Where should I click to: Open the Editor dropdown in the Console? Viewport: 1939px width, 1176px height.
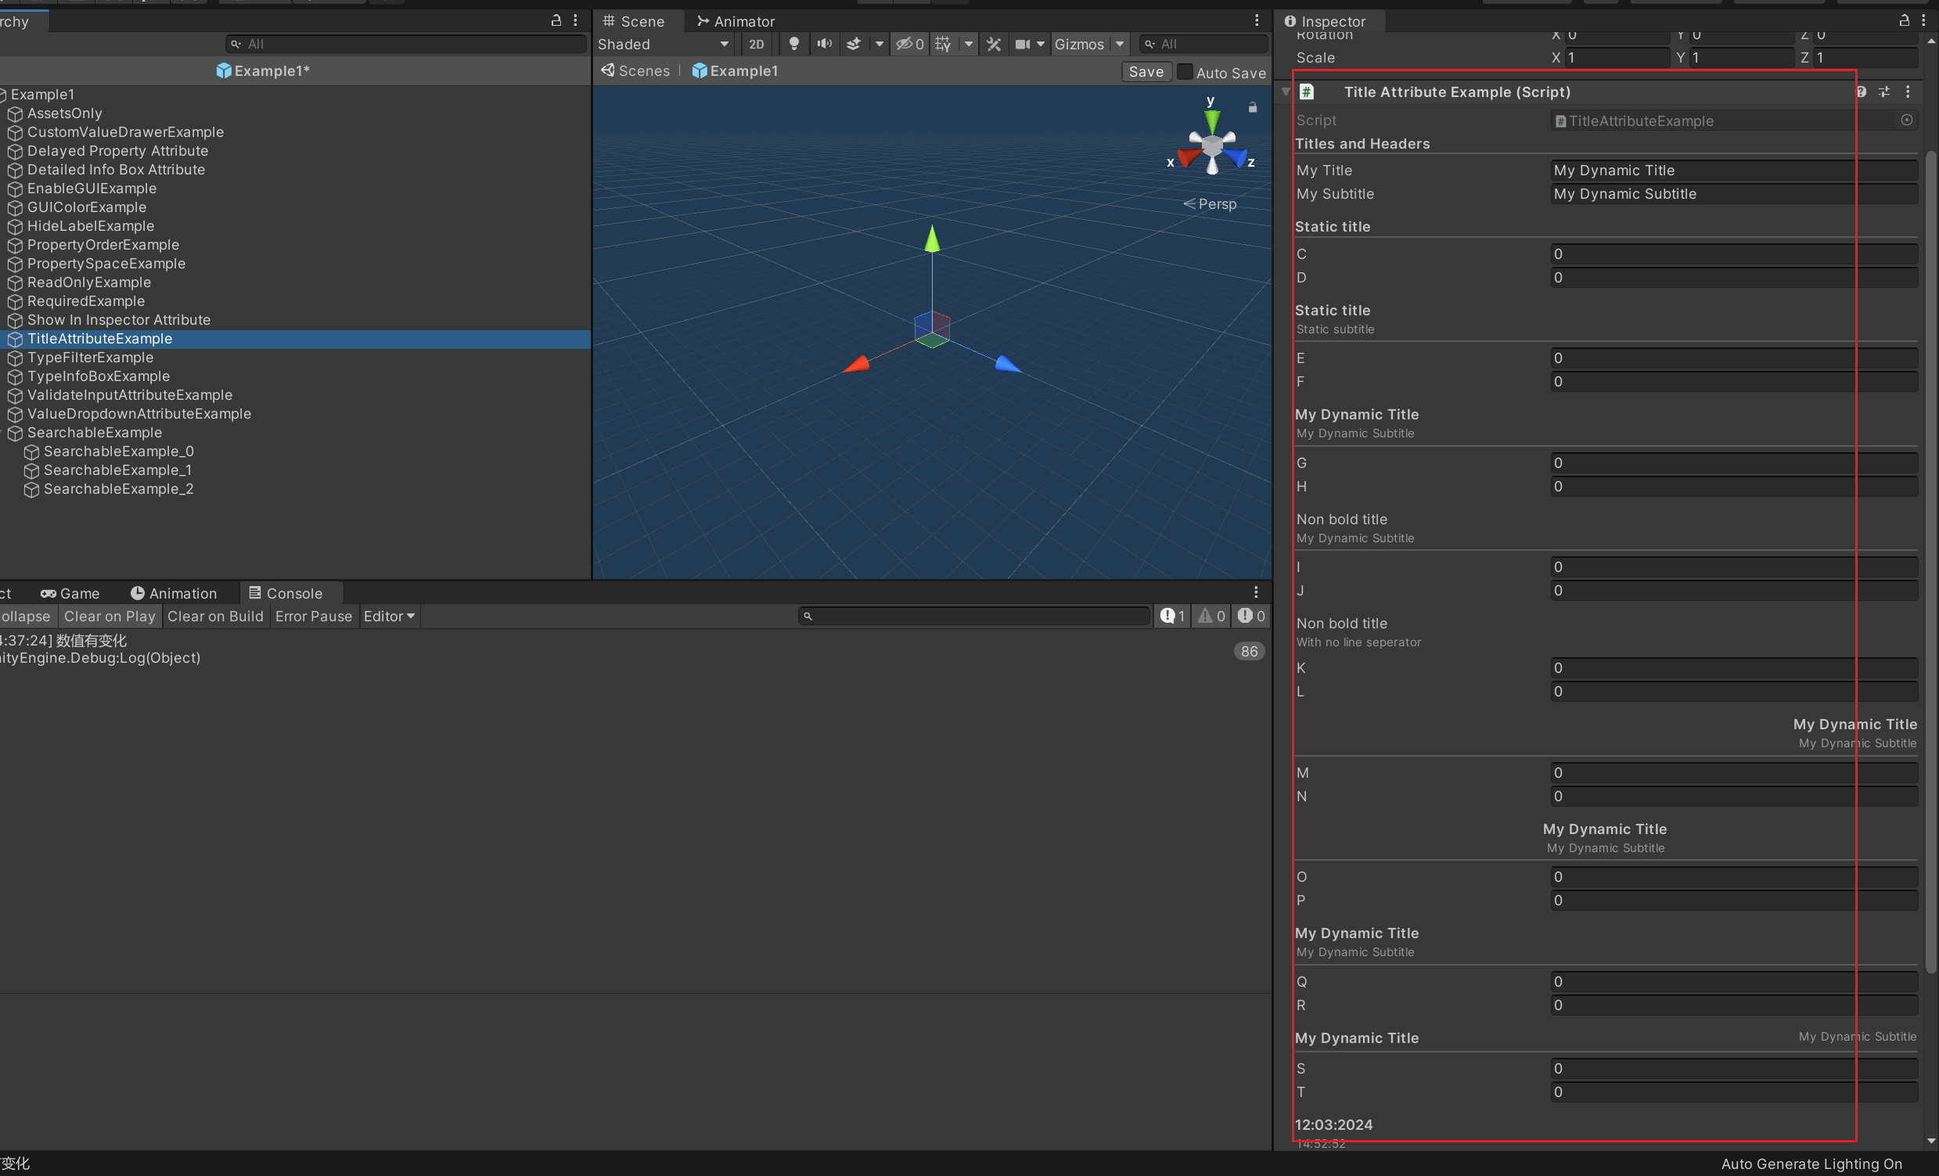point(389,616)
